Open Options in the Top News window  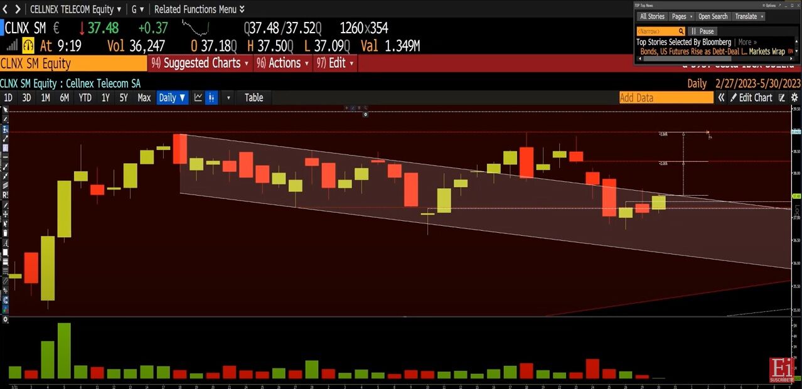(x=769, y=6)
